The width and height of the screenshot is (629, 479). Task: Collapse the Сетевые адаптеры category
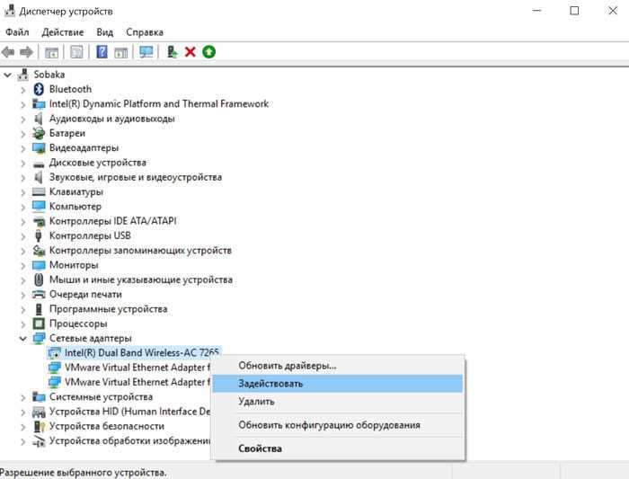pos(22,339)
